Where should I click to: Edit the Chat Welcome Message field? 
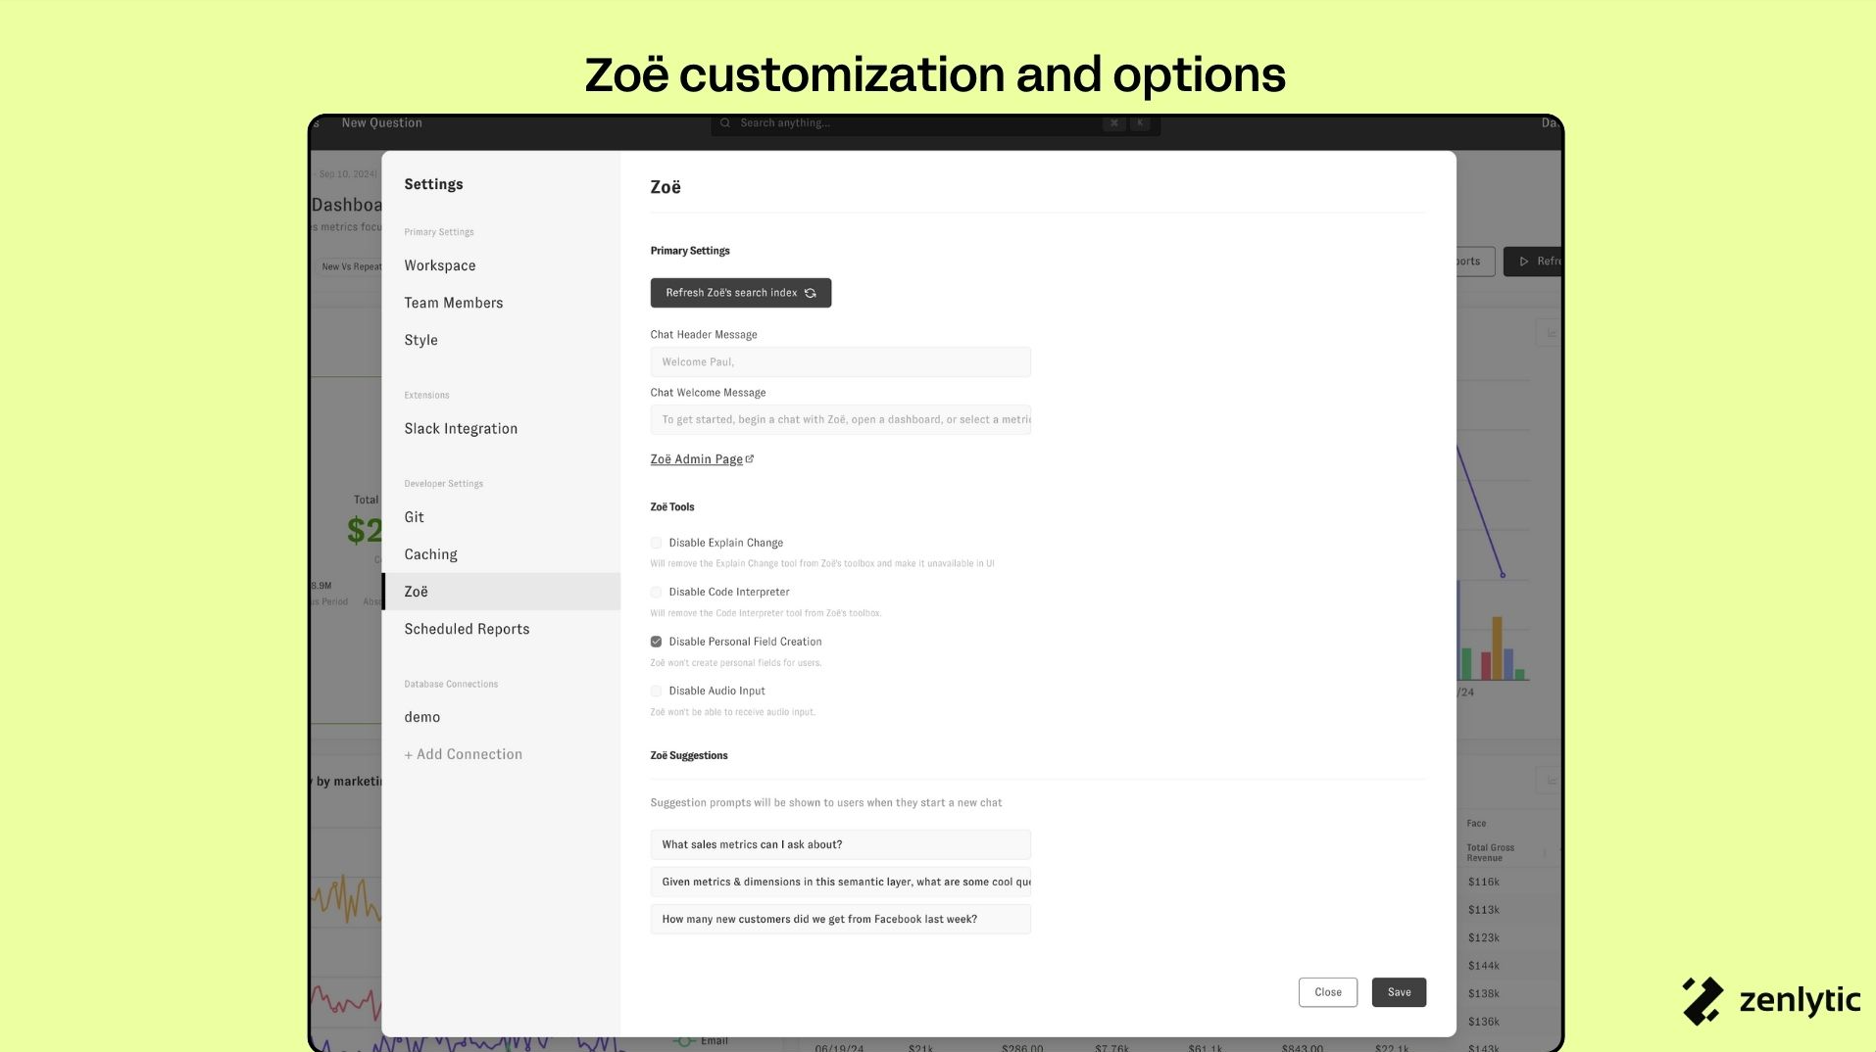[840, 420]
